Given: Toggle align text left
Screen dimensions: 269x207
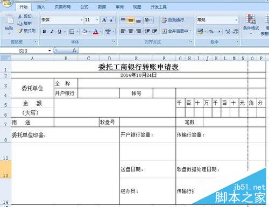Looking at the screenshot, I should pos(123,31).
